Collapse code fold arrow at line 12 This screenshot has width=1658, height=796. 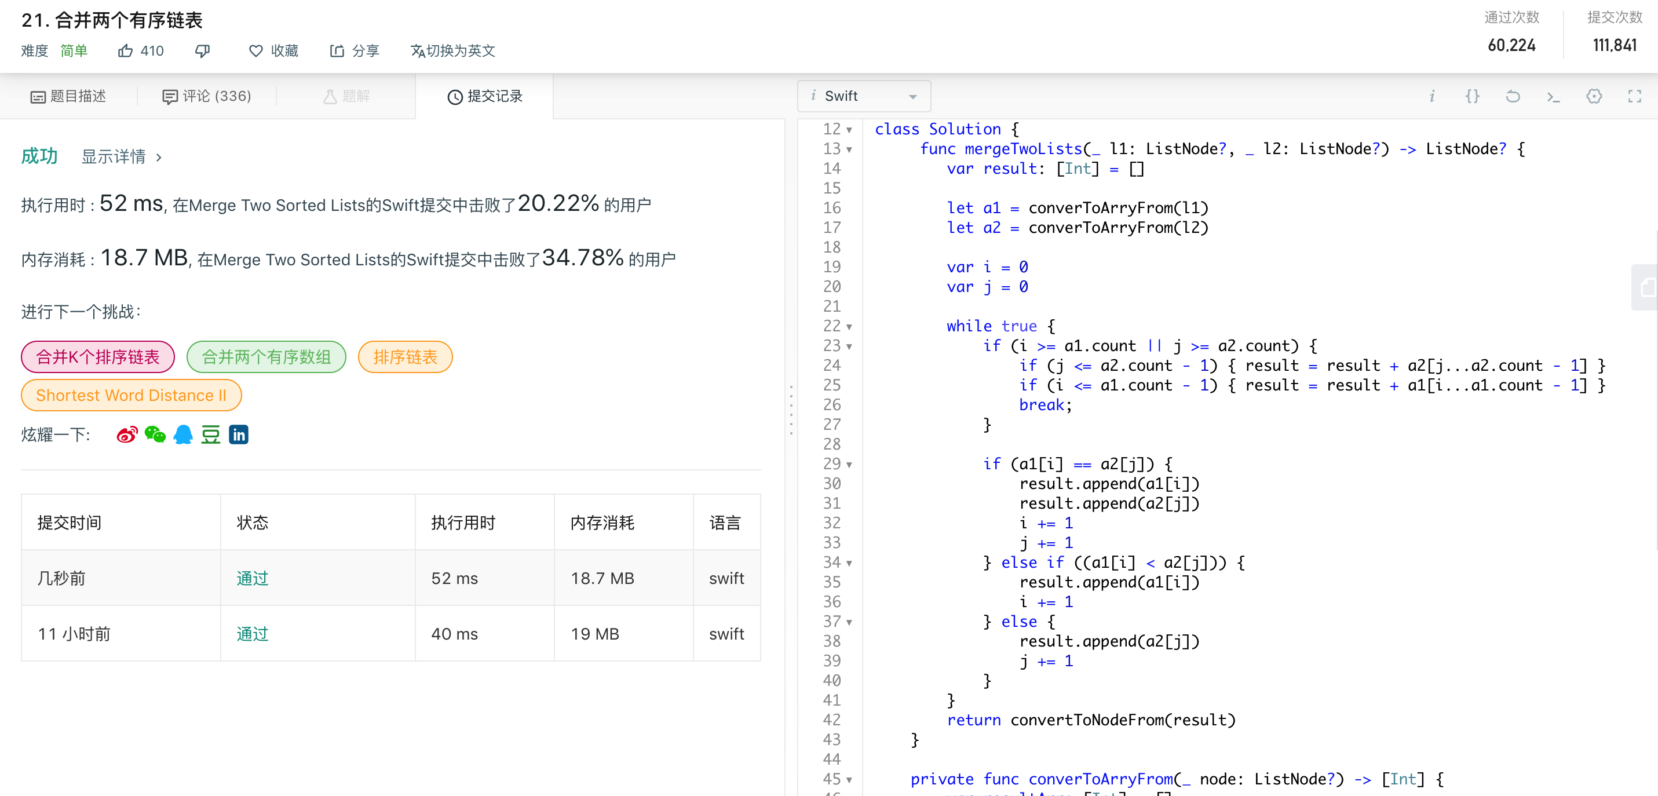pos(849,130)
